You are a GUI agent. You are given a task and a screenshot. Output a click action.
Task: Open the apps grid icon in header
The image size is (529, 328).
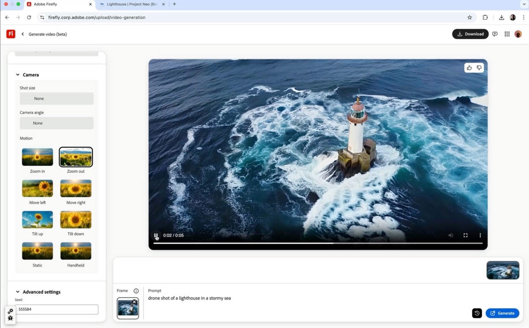507,34
